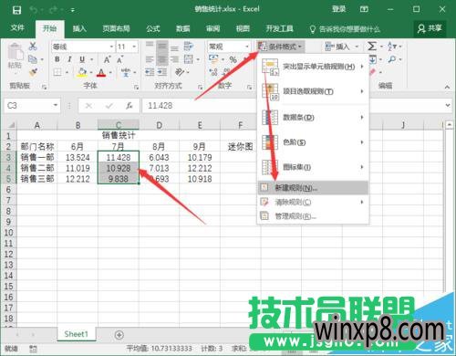Click Merge and Center icon
Screen dimensions: 456x356
point(189,59)
